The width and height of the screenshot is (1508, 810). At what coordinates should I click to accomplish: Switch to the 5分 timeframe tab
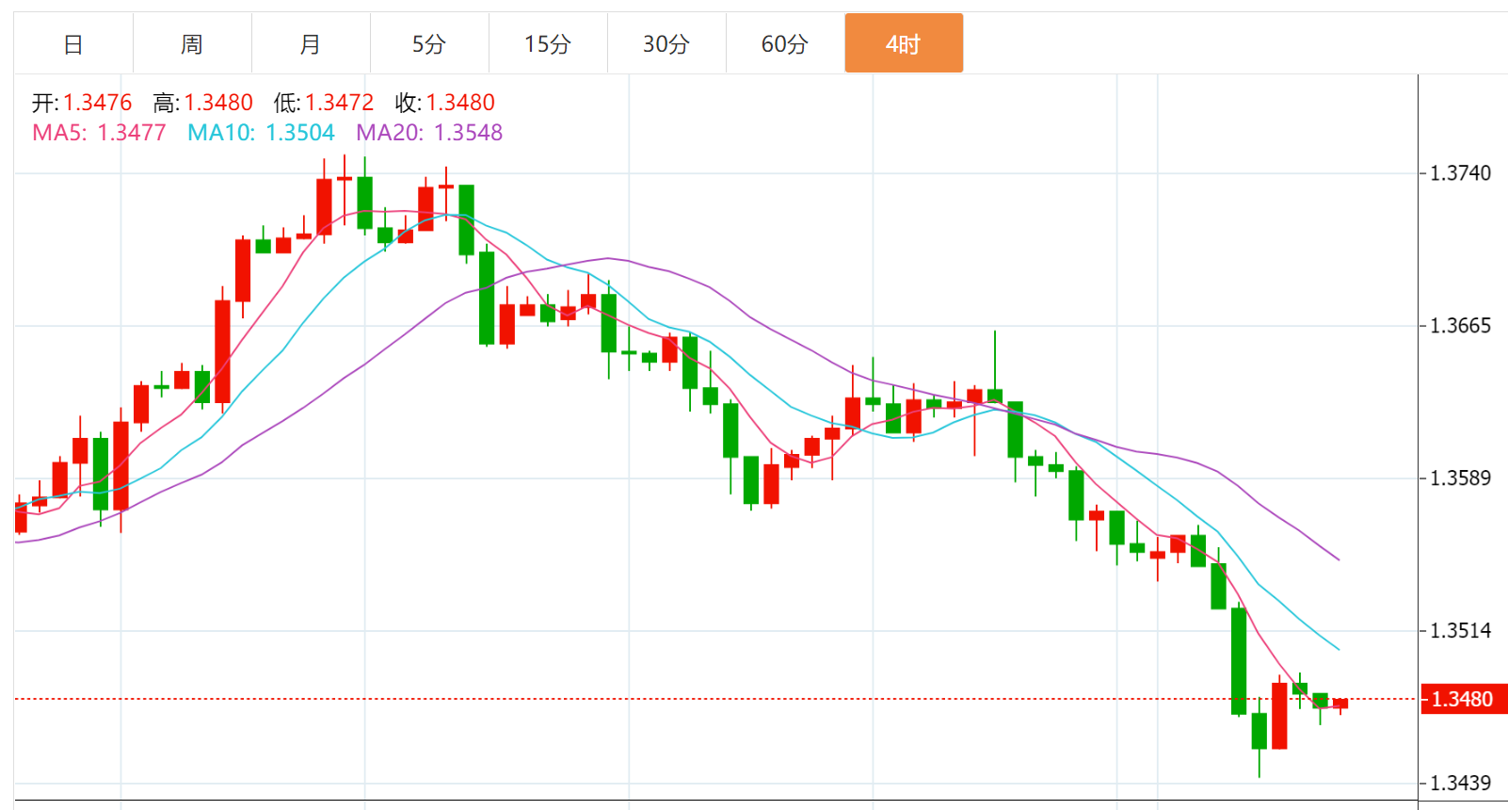(x=429, y=43)
